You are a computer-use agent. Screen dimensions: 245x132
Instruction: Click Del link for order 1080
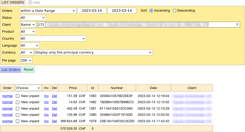point(54,115)
